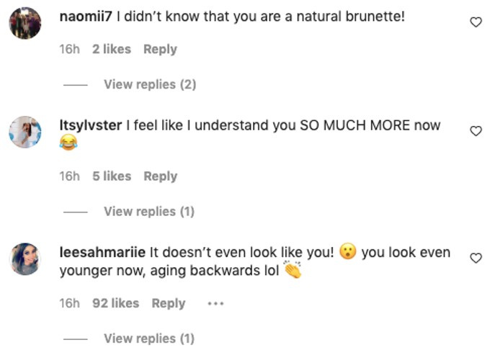View the 2 likes on naomii7's comment
The height and width of the screenshot is (360, 490).
(112, 50)
